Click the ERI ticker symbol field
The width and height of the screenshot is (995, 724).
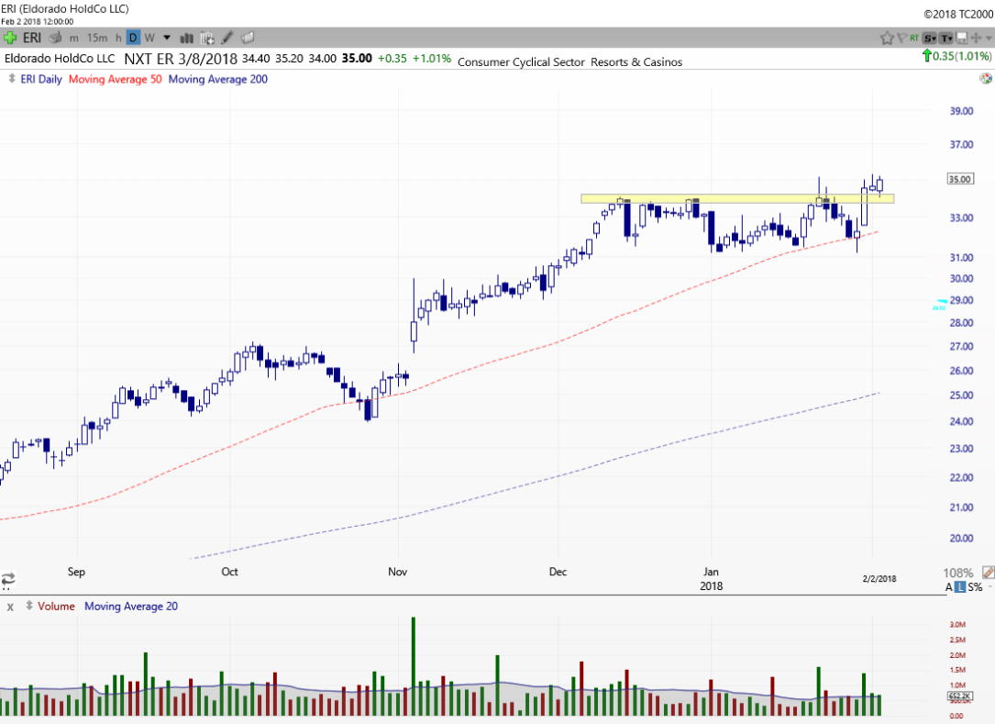coord(32,38)
